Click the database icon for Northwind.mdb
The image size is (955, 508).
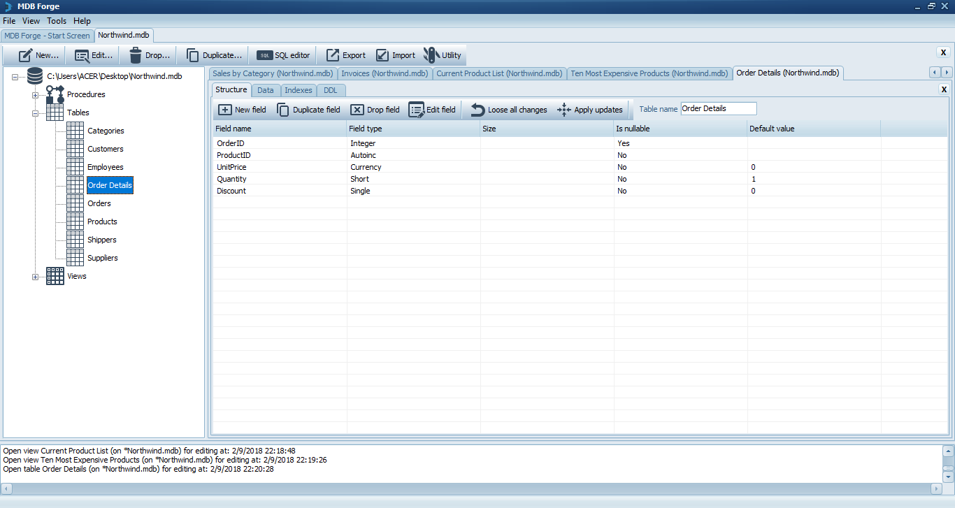tap(35, 76)
